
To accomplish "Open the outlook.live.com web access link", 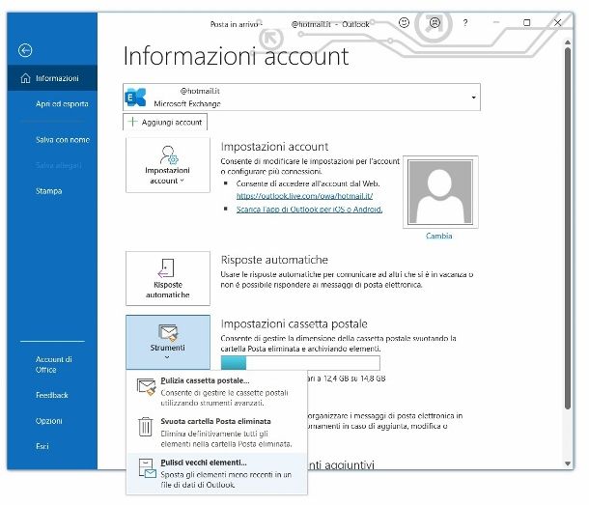I will 305,196.
